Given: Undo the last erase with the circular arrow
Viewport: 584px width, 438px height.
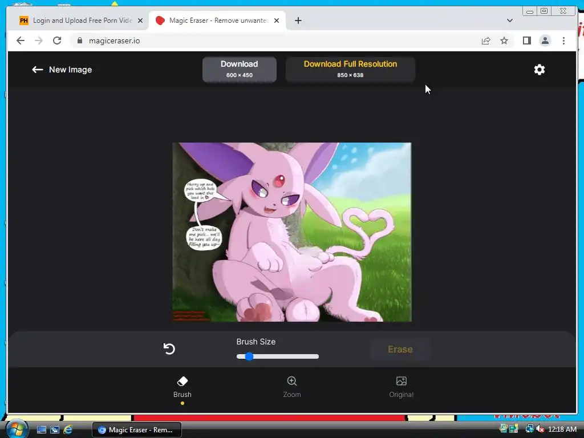Looking at the screenshot, I should click(x=169, y=349).
